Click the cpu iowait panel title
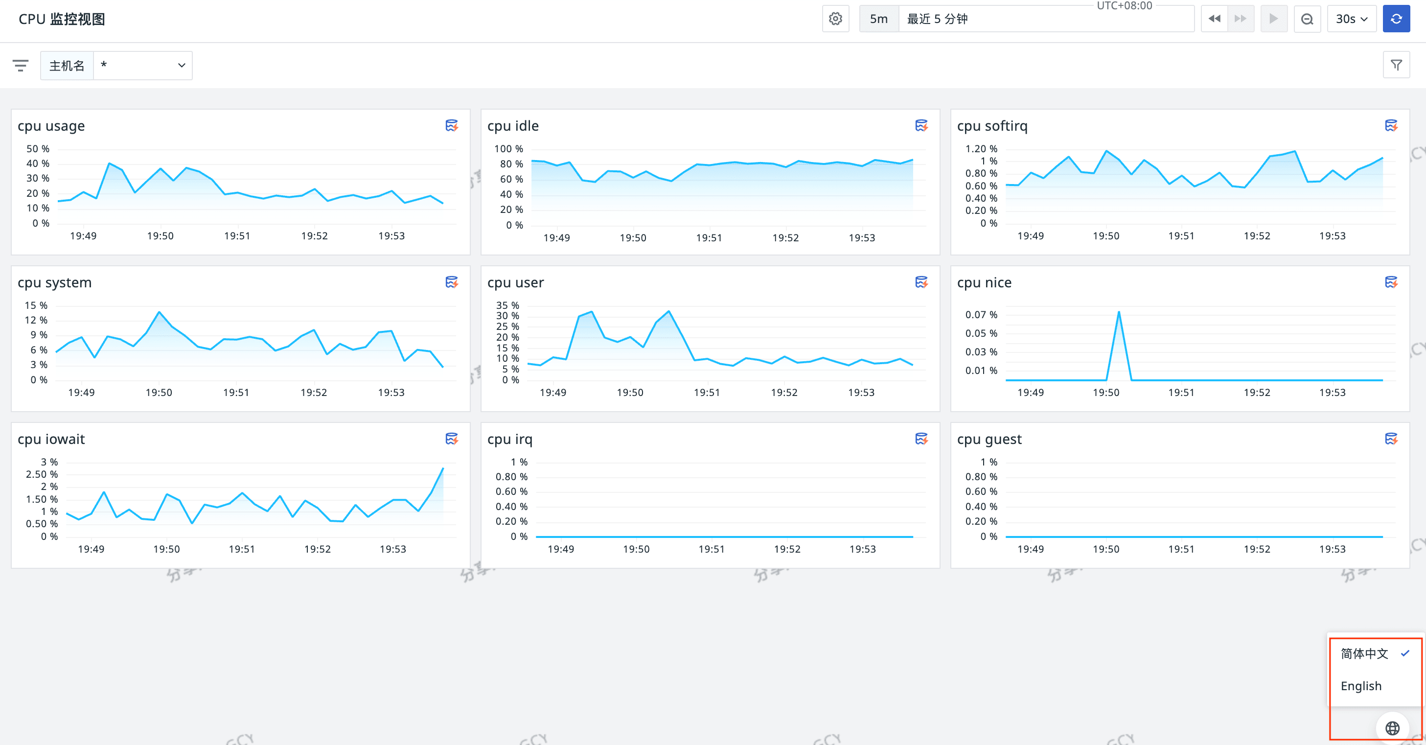The width and height of the screenshot is (1426, 745). [51, 439]
